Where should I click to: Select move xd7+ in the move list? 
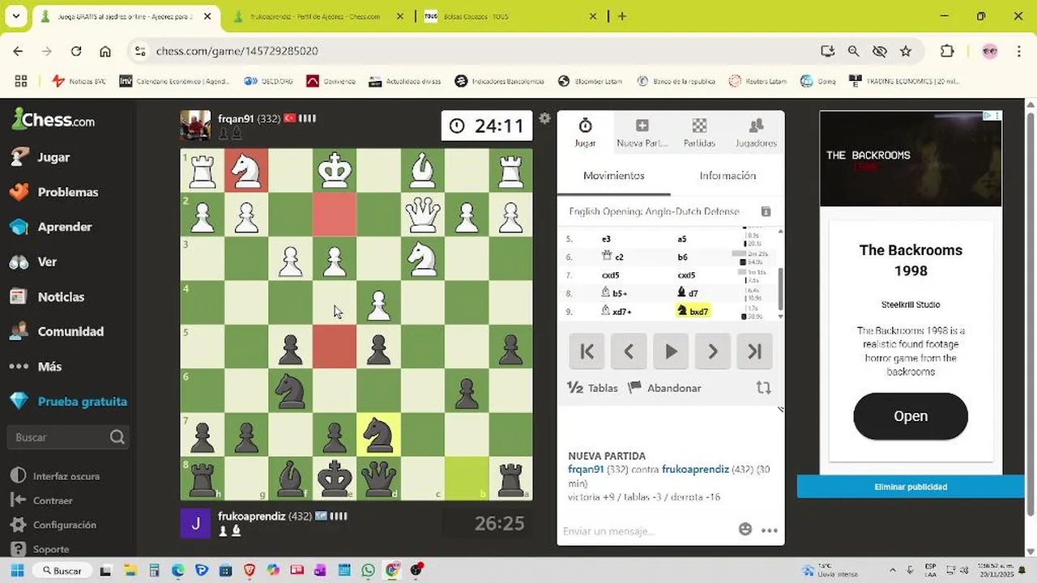coord(617,311)
